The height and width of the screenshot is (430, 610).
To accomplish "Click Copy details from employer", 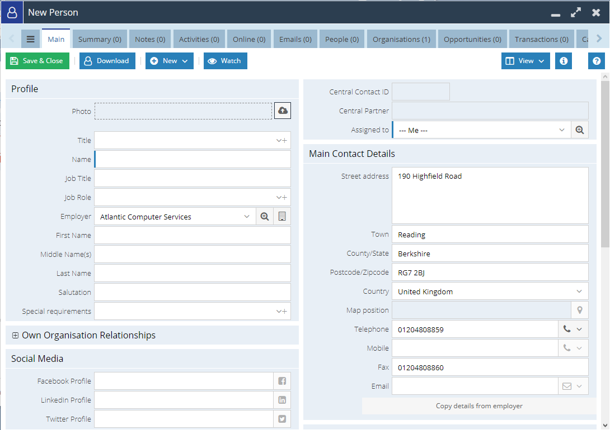I will click(x=479, y=405).
